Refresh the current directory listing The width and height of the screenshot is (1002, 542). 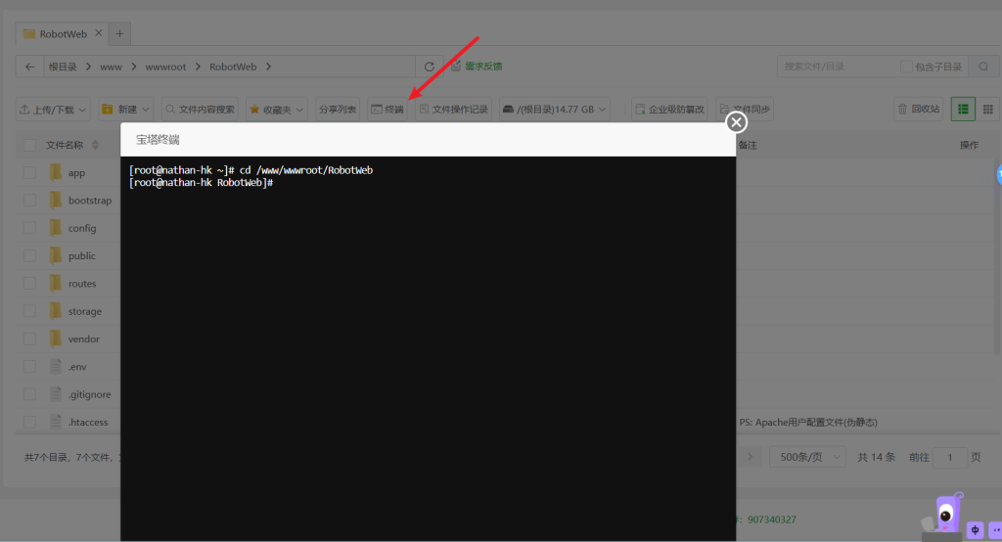[x=429, y=67]
